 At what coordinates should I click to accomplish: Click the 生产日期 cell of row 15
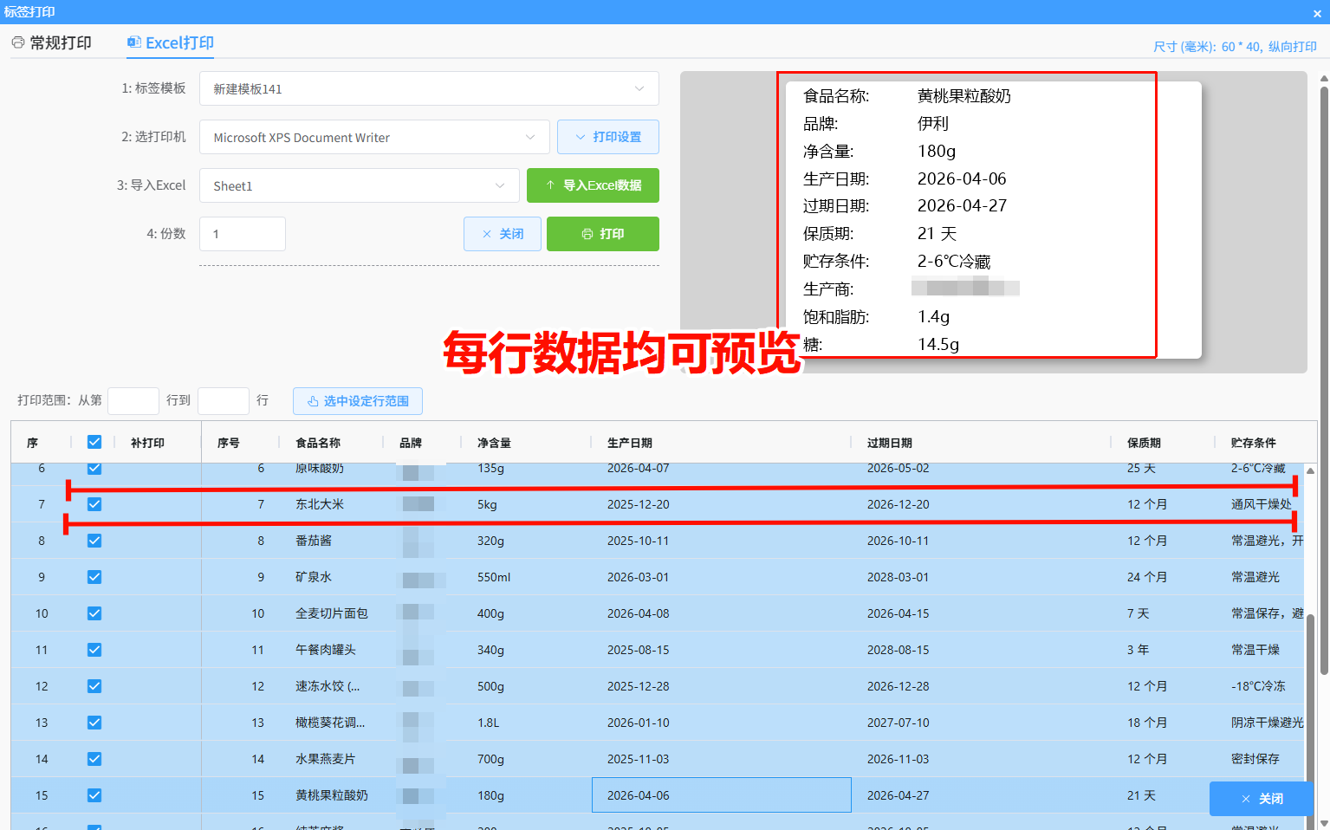pyautogui.click(x=720, y=795)
